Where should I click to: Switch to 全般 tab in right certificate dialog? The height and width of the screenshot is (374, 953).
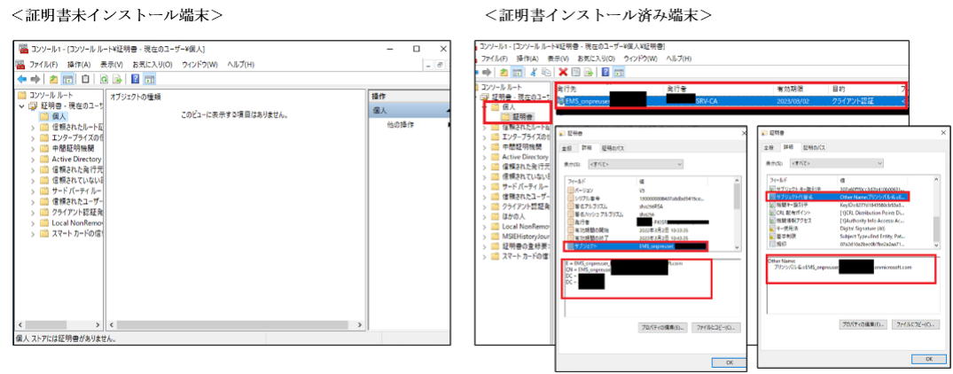[x=769, y=147]
